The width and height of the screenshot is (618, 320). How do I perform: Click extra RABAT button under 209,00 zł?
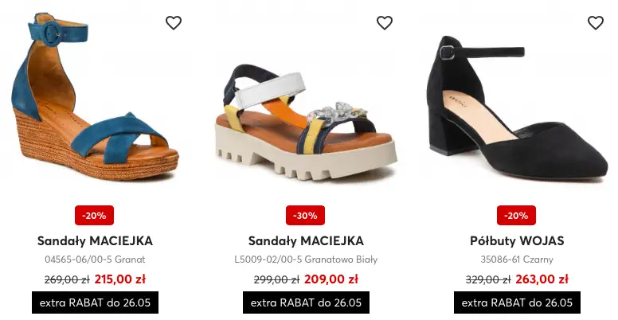tap(306, 302)
